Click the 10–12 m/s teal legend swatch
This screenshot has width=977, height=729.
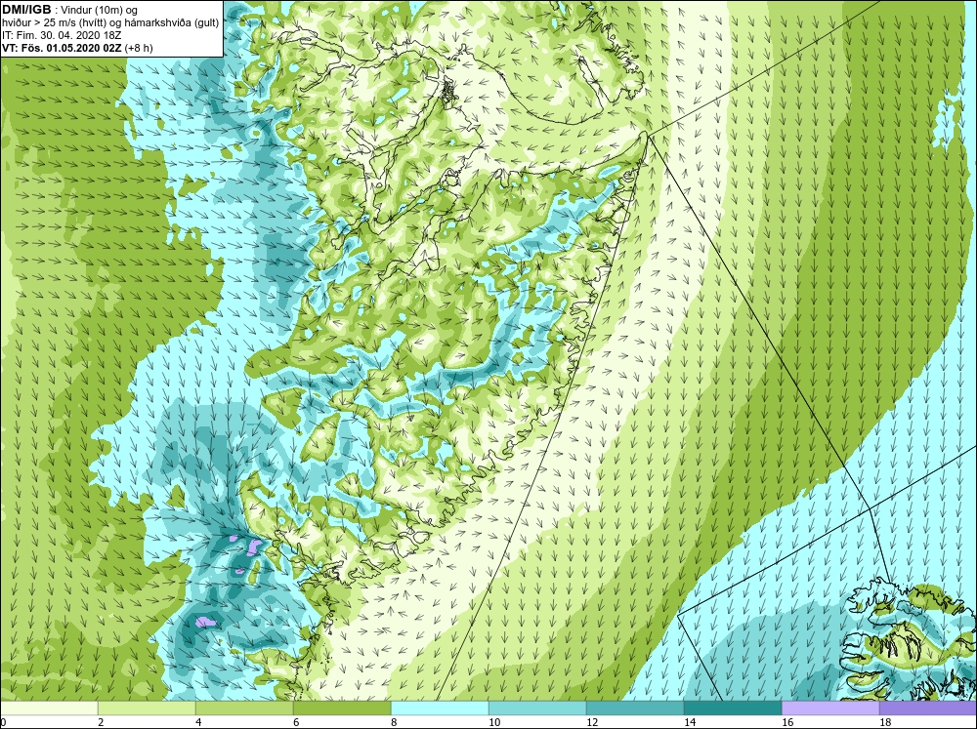[x=537, y=709]
